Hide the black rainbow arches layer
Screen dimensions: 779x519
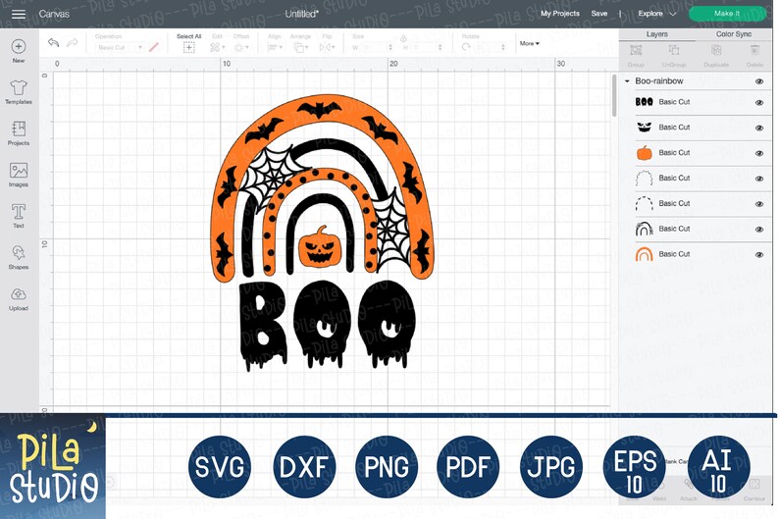[759, 230]
